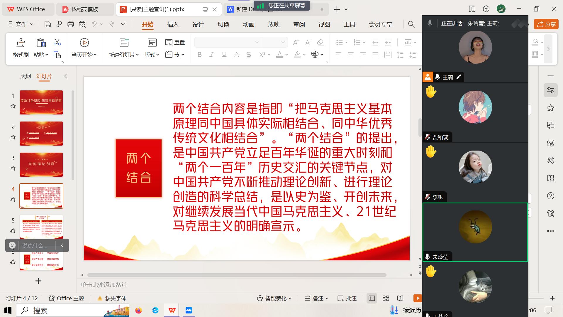Click the New Slide (新建幻灯片) icon
563x317 pixels.
(124, 43)
